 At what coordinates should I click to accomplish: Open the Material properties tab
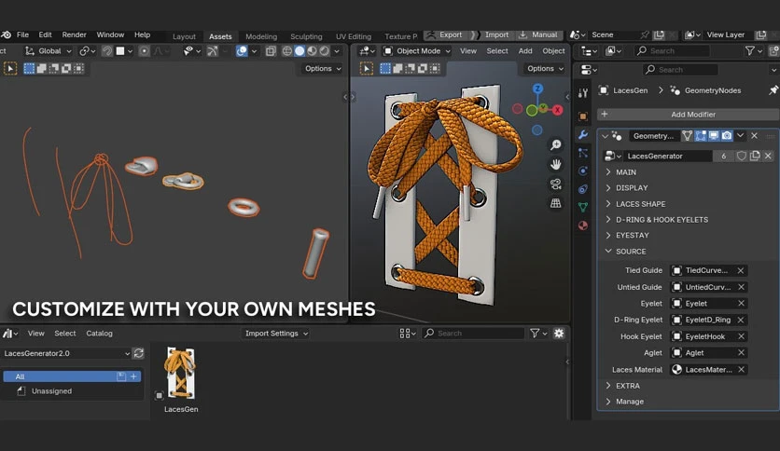[x=583, y=225]
